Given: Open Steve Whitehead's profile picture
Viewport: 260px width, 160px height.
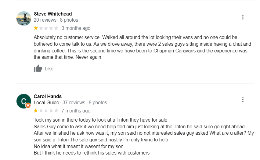Looking at the screenshot, I should pyautogui.click(x=23, y=19).
